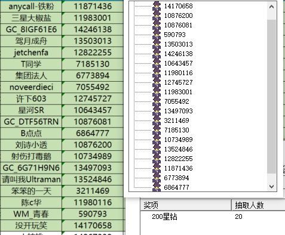Click the scroll up arrow in the winner list

point(271,7)
